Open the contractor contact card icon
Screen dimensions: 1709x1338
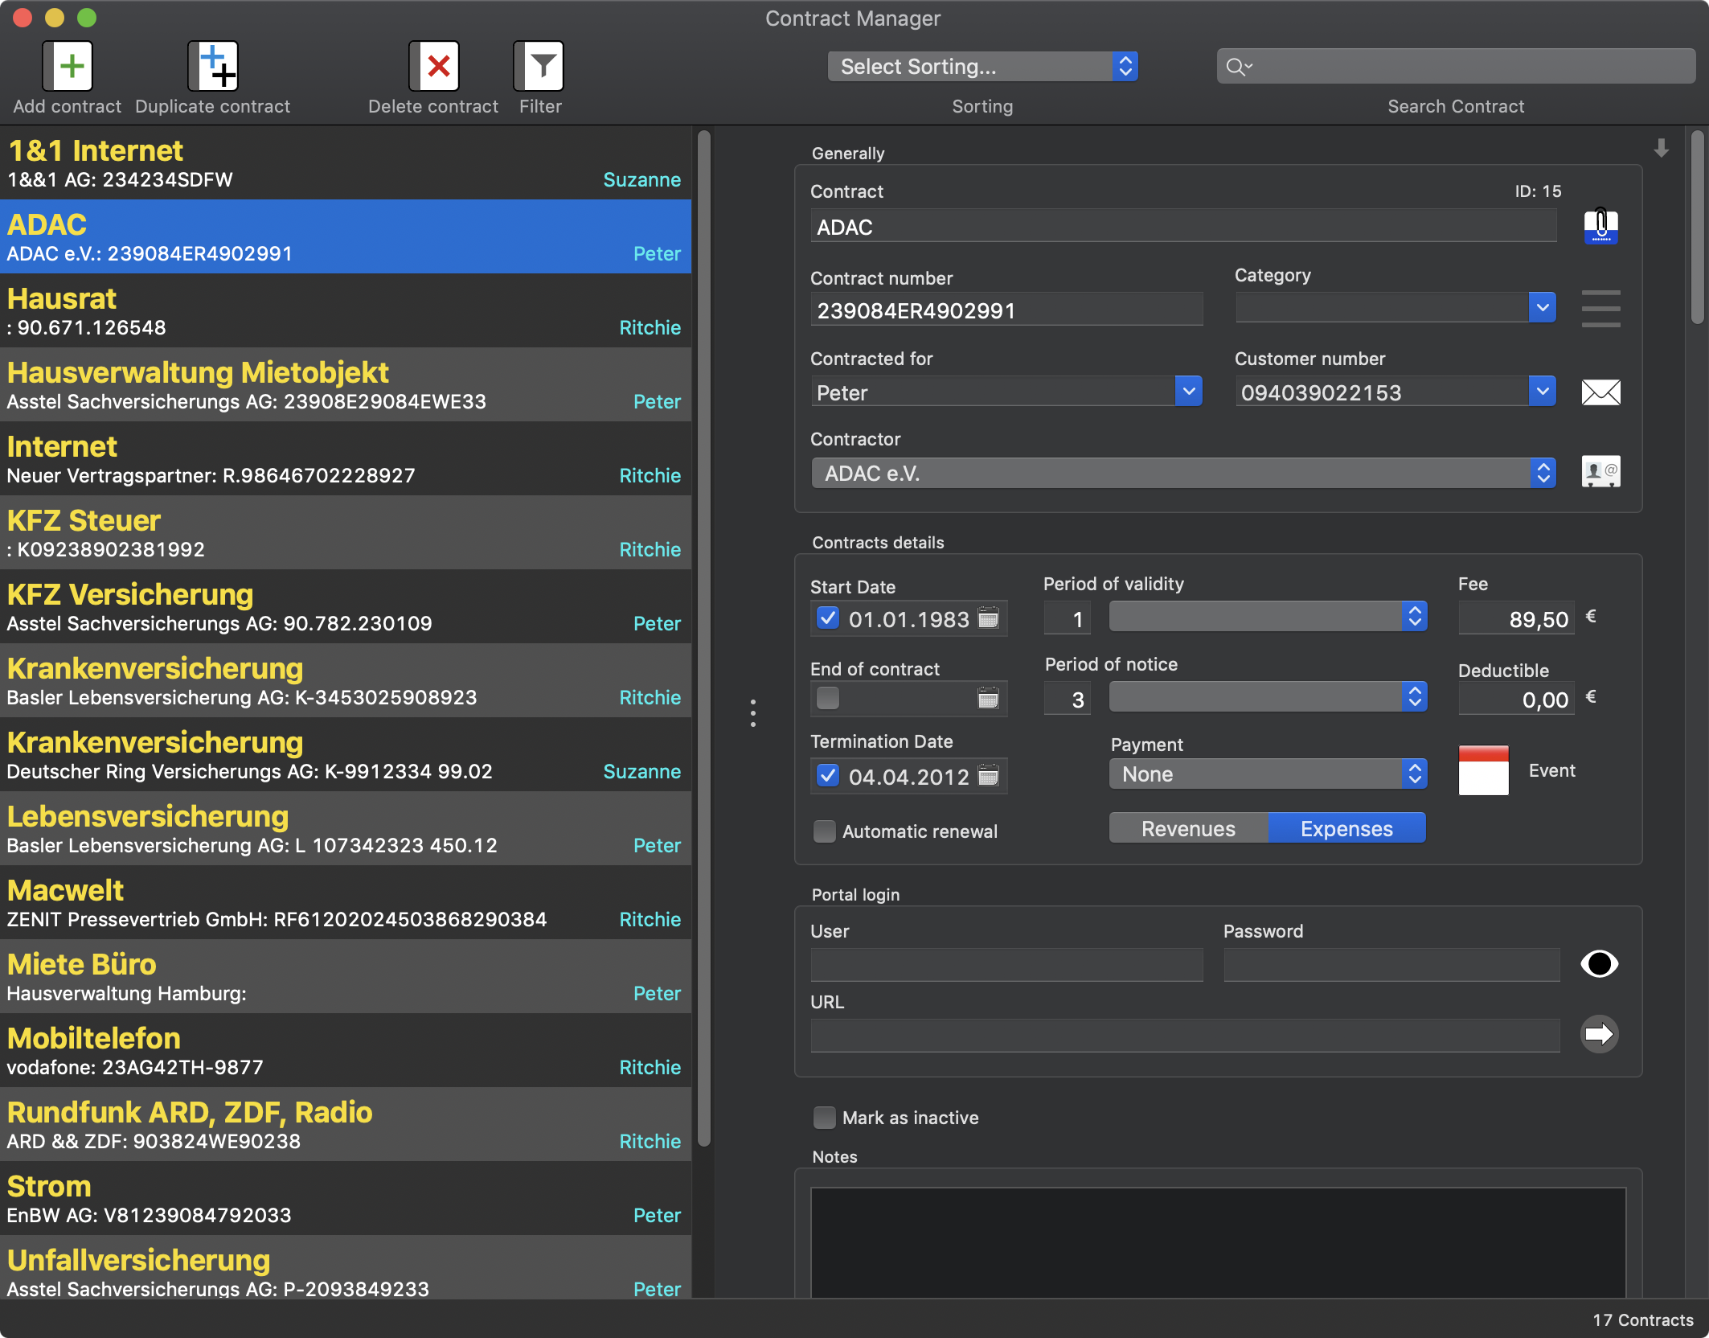(1600, 472)
